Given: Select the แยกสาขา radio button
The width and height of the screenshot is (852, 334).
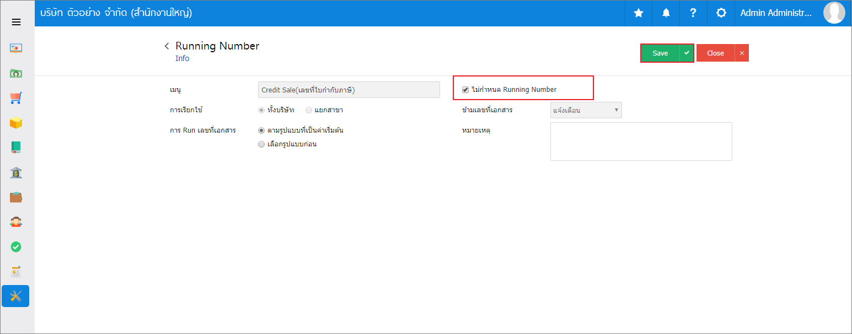Looking at the screenshot, I should [309, 110].
